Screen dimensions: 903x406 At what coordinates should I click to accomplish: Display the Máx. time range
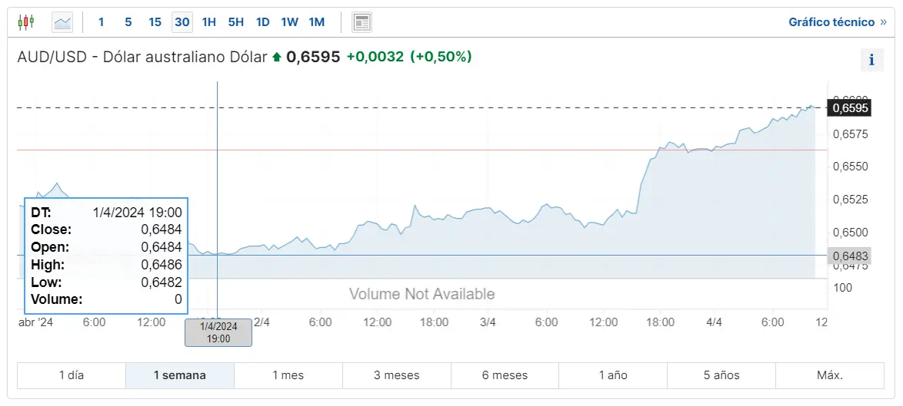point(830,375)
